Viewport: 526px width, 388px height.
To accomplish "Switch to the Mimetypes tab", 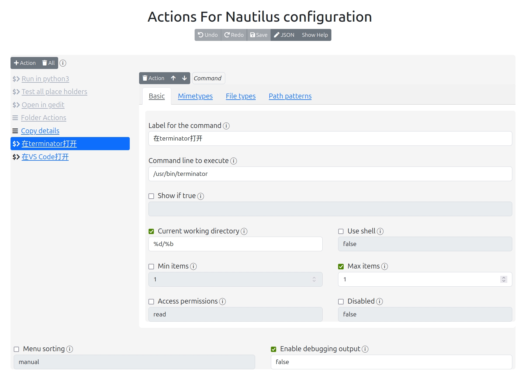I will (x=195, y=96).
